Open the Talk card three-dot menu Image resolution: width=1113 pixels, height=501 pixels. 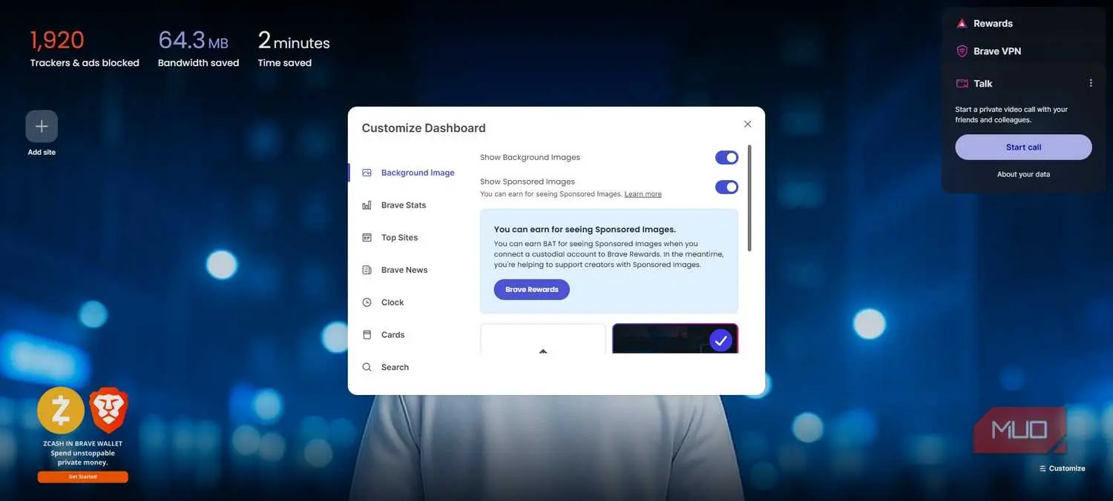pyautogui.click(x=1090, y=84)
